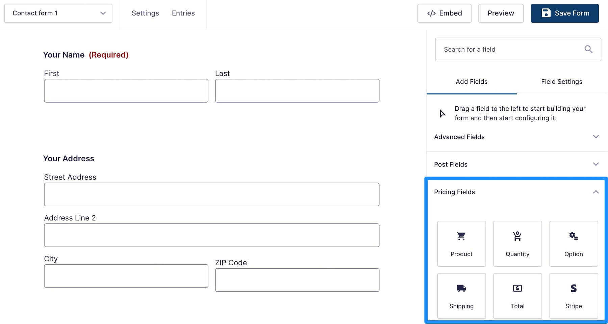Select the Shipping truck icon
The image size is (608, 324).
pyautogui.click(x=461, y=288)
